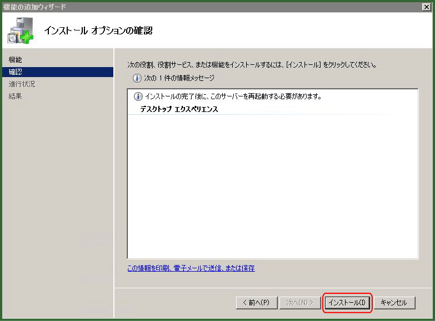Click the 機能の追加ウィザード title bar text
This screenshot has width=435, height=321.
[34, 7]
